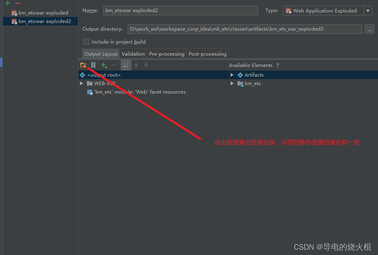Click the Web Application: Exploded type icon

click(288, 10)
